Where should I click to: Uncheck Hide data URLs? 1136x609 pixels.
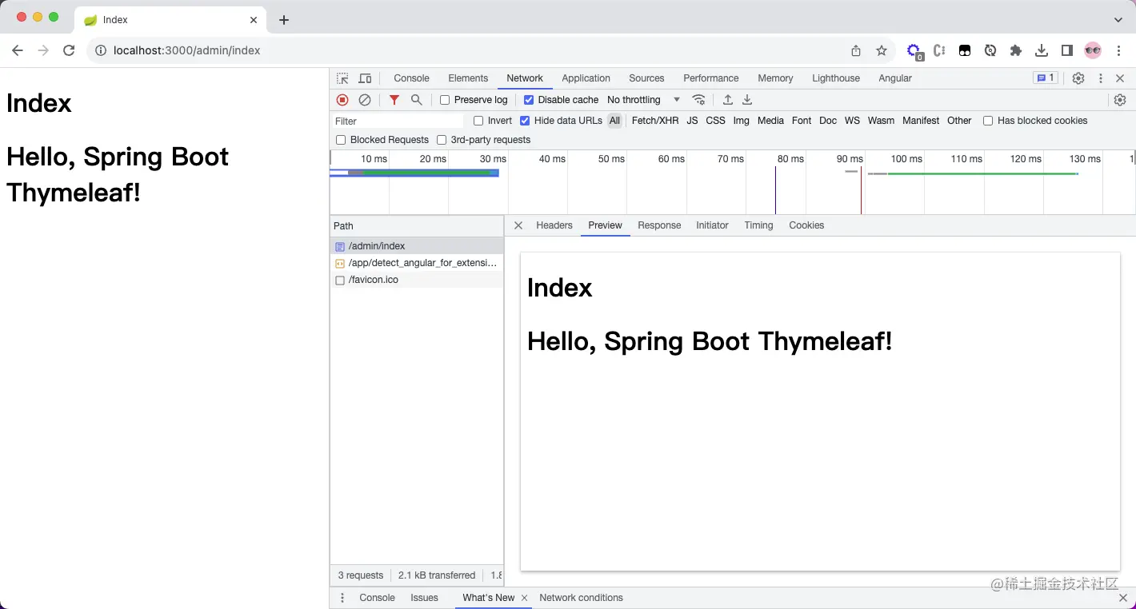(525, 121)
